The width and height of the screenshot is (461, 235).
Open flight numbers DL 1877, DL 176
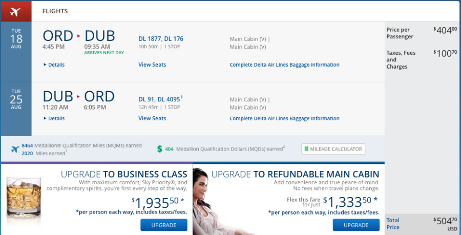click(161, 39)
